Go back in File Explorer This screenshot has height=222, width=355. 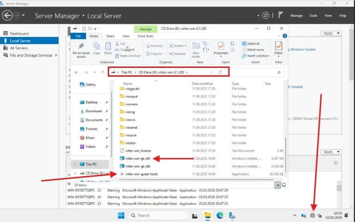(76, 72)
